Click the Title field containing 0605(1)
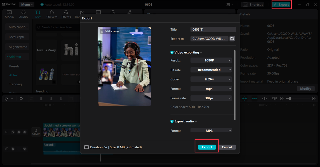Viewport: 320px width, 167px height. [213, 29]
